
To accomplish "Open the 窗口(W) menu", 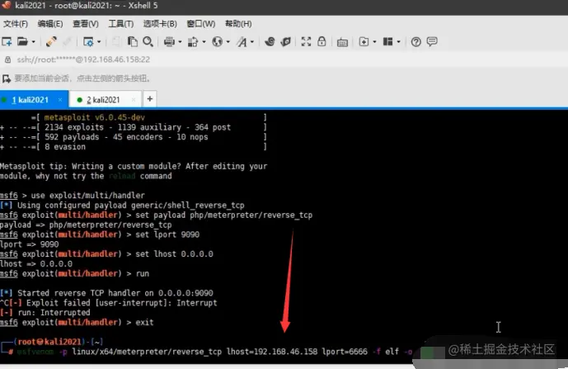I will 200,24.
